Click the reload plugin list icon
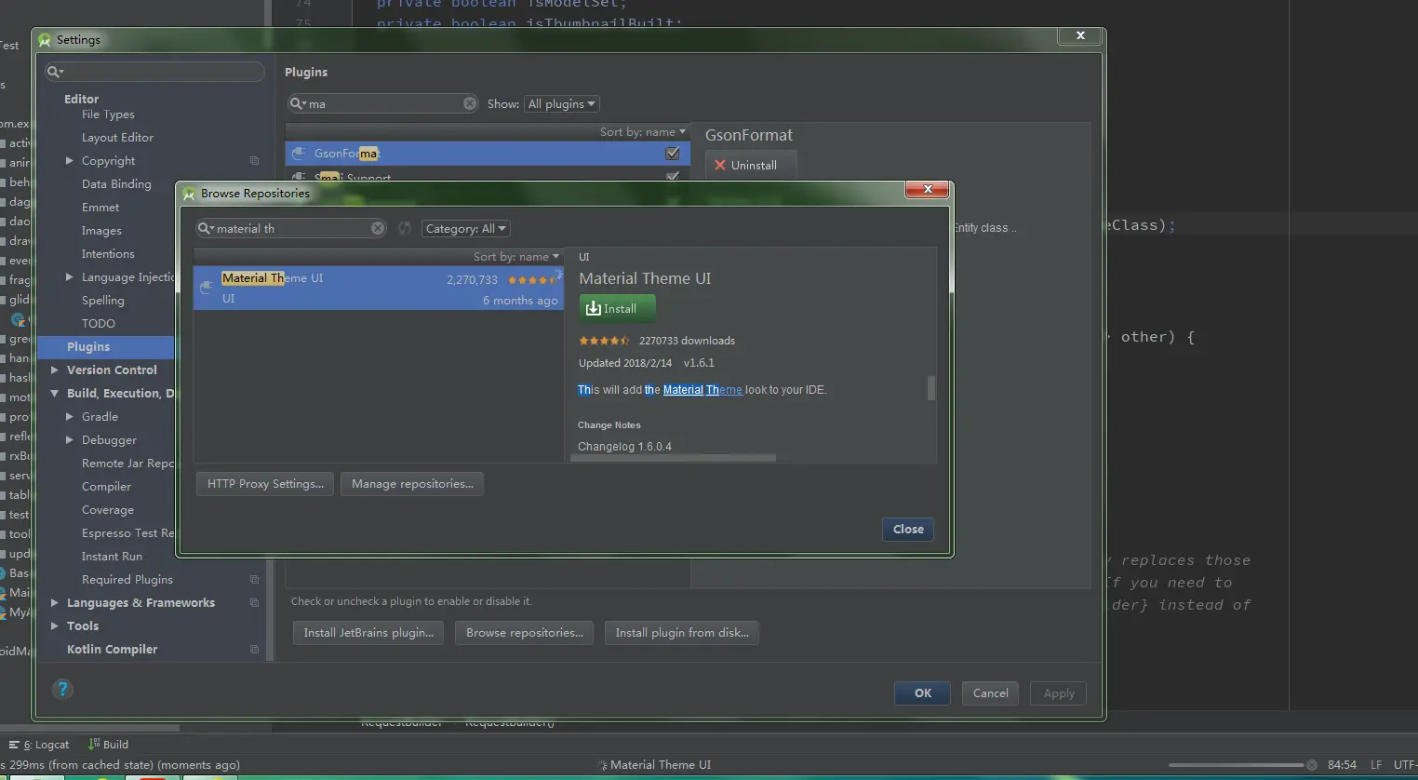This screenshot has width=1418, height=780. coord(405,228)
